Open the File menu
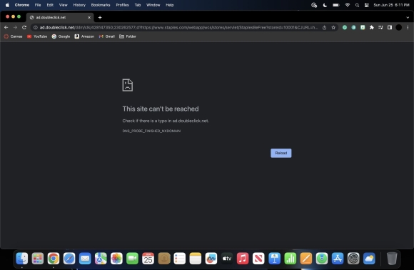Viewport: 414px width, 270px height. point(38,5)
